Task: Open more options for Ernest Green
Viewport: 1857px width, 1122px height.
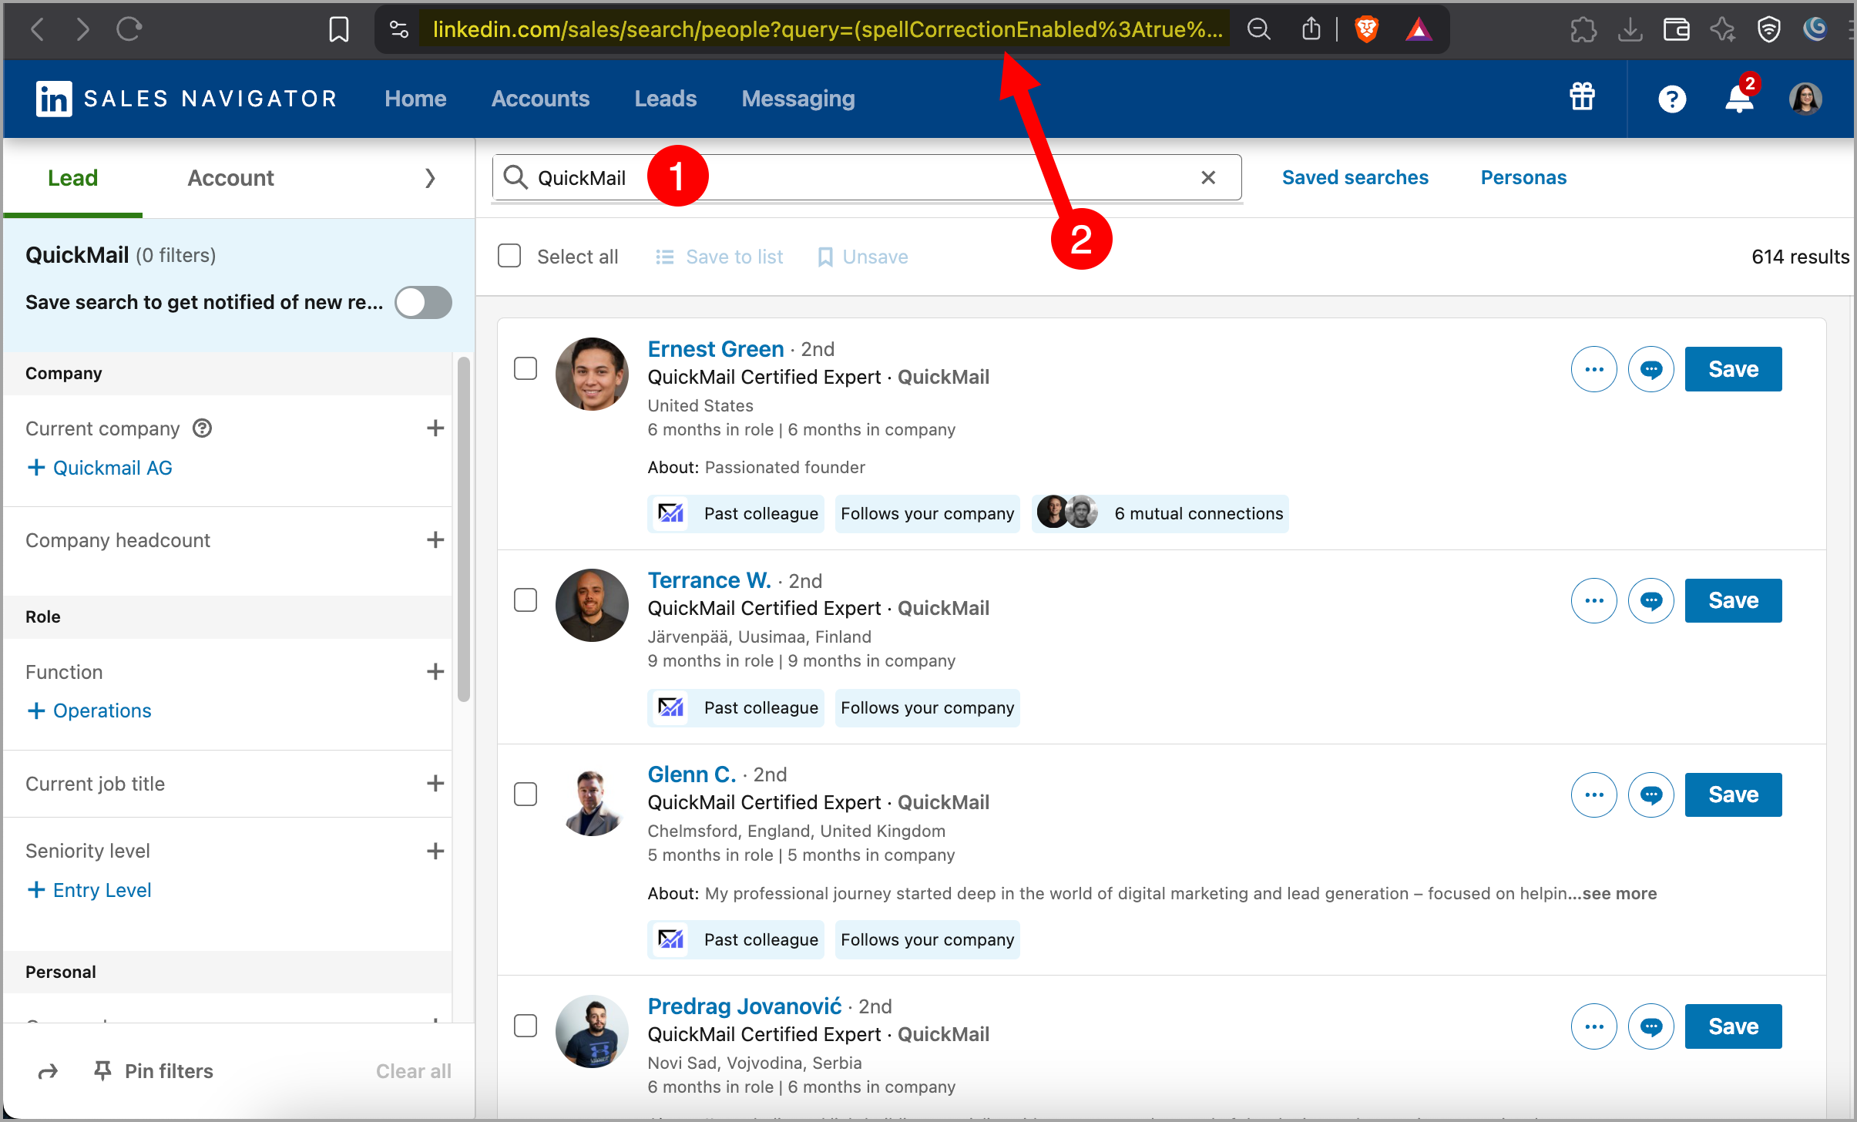Action: click(1593, 369)
